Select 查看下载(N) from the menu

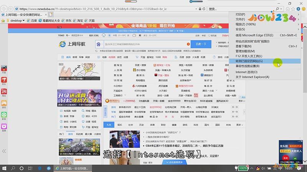[x=265, y=46]
